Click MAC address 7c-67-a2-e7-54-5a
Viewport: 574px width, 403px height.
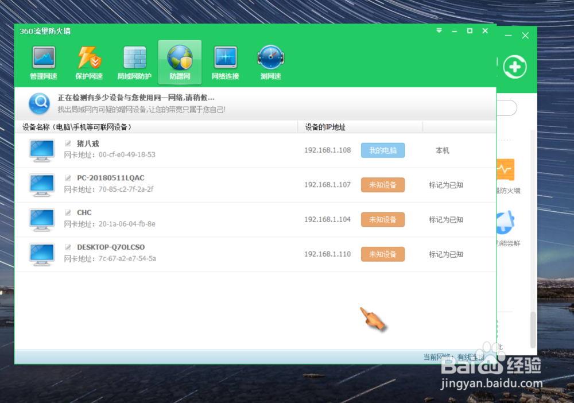click(127, 259)
